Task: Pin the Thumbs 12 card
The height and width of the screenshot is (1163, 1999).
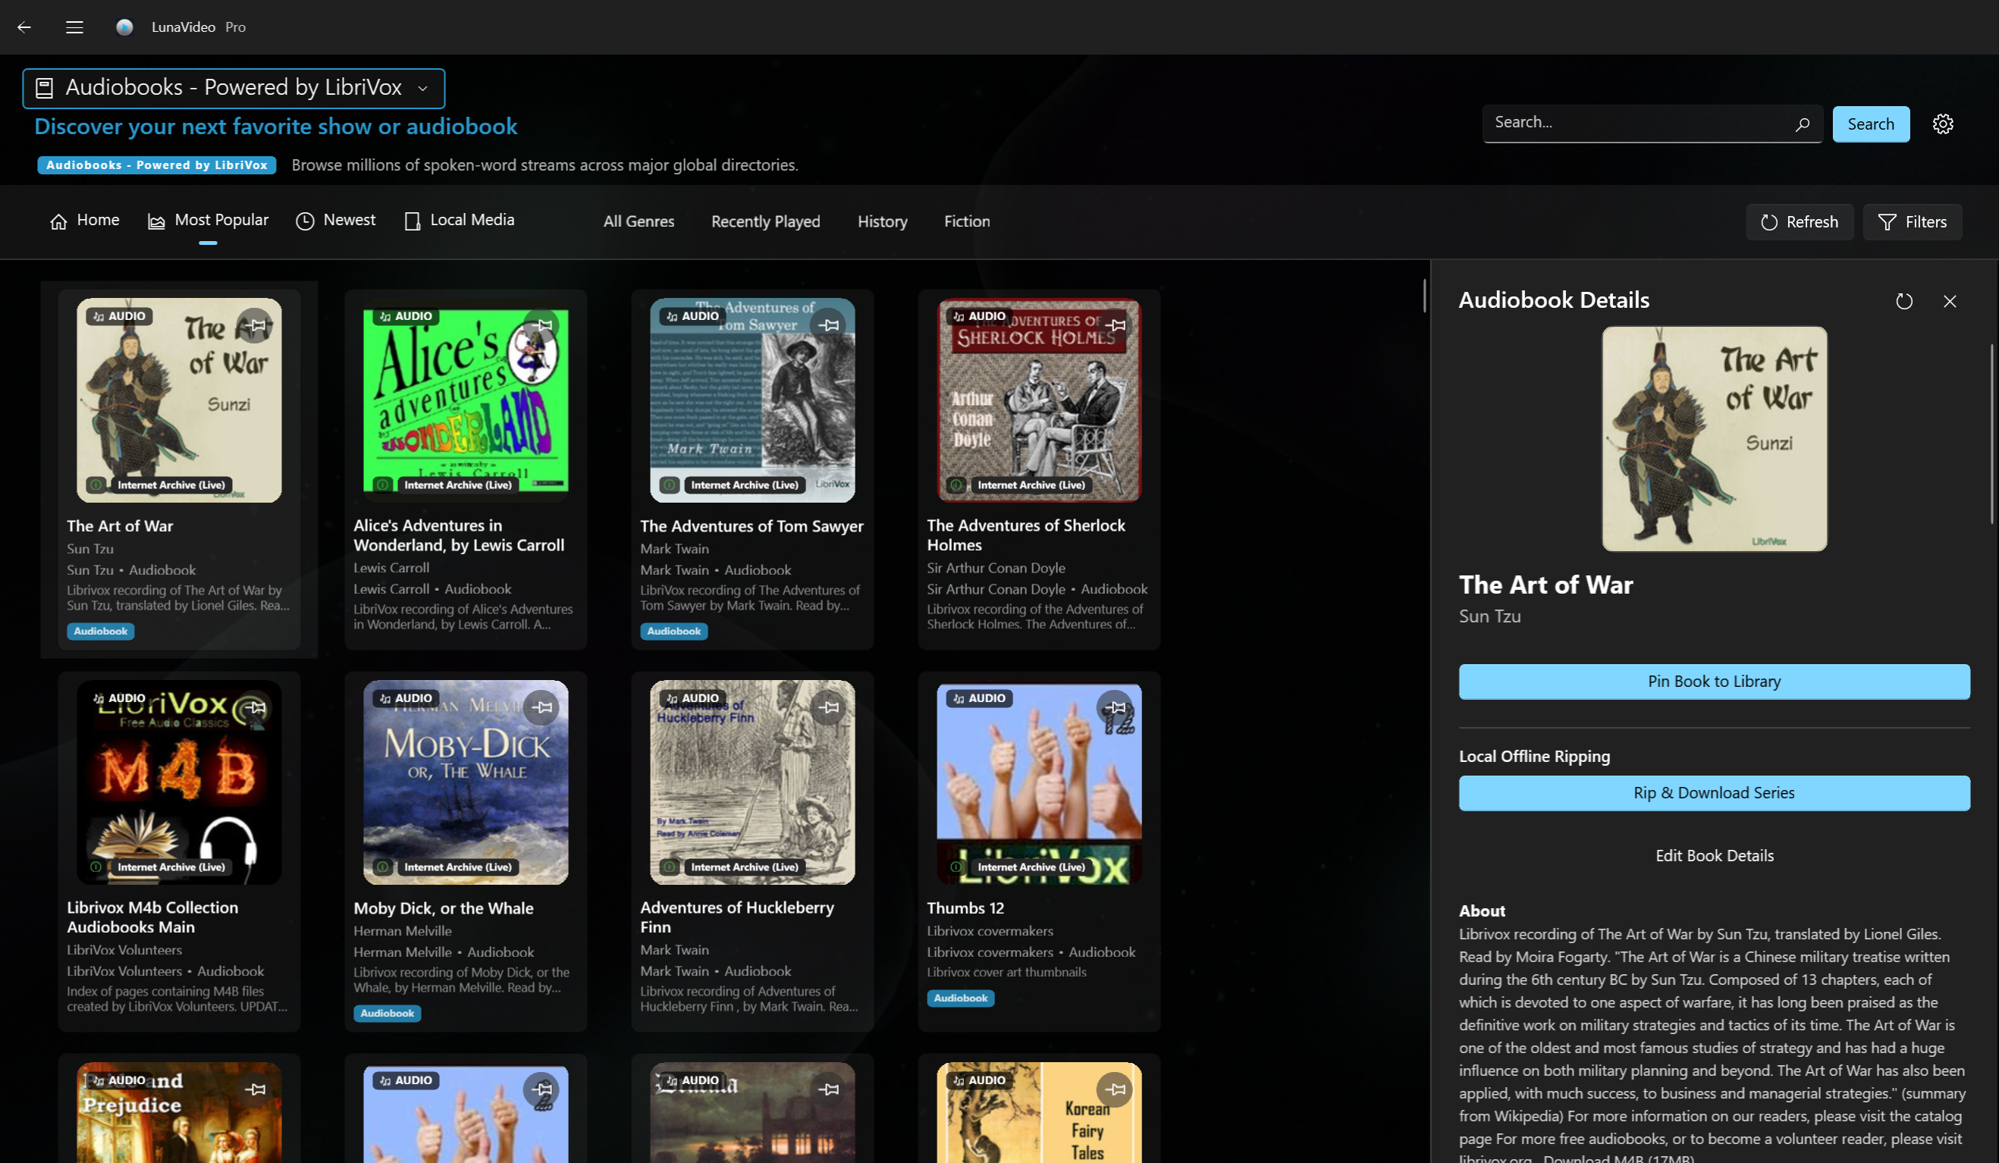Action: pos(1116,707)
